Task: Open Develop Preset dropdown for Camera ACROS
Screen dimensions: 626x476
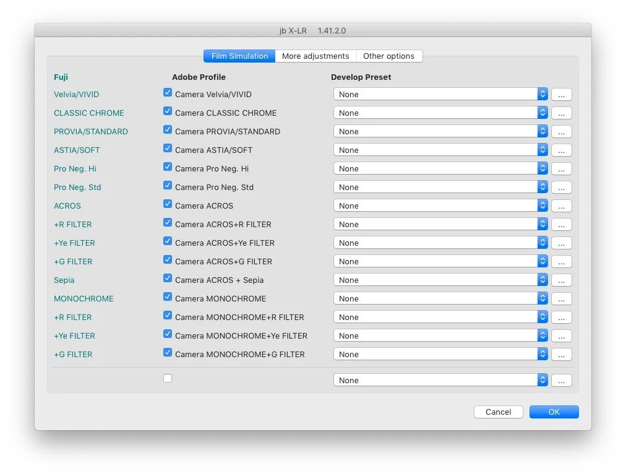Action: 440,206
